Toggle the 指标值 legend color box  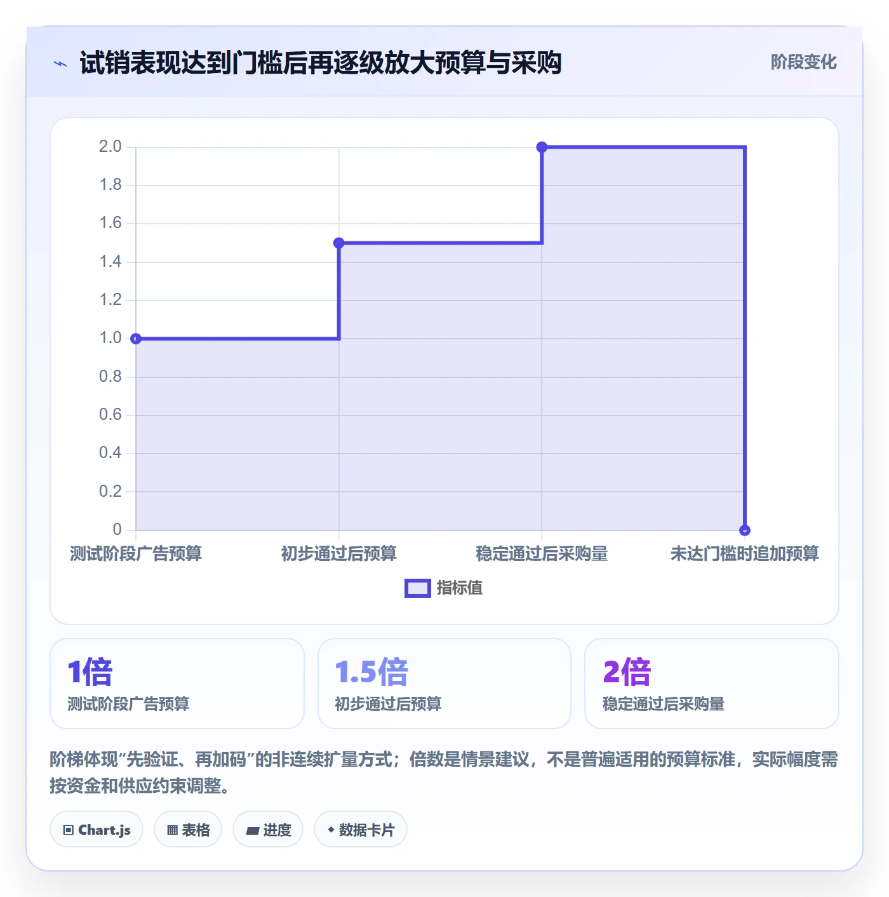[x=418, y=588]
